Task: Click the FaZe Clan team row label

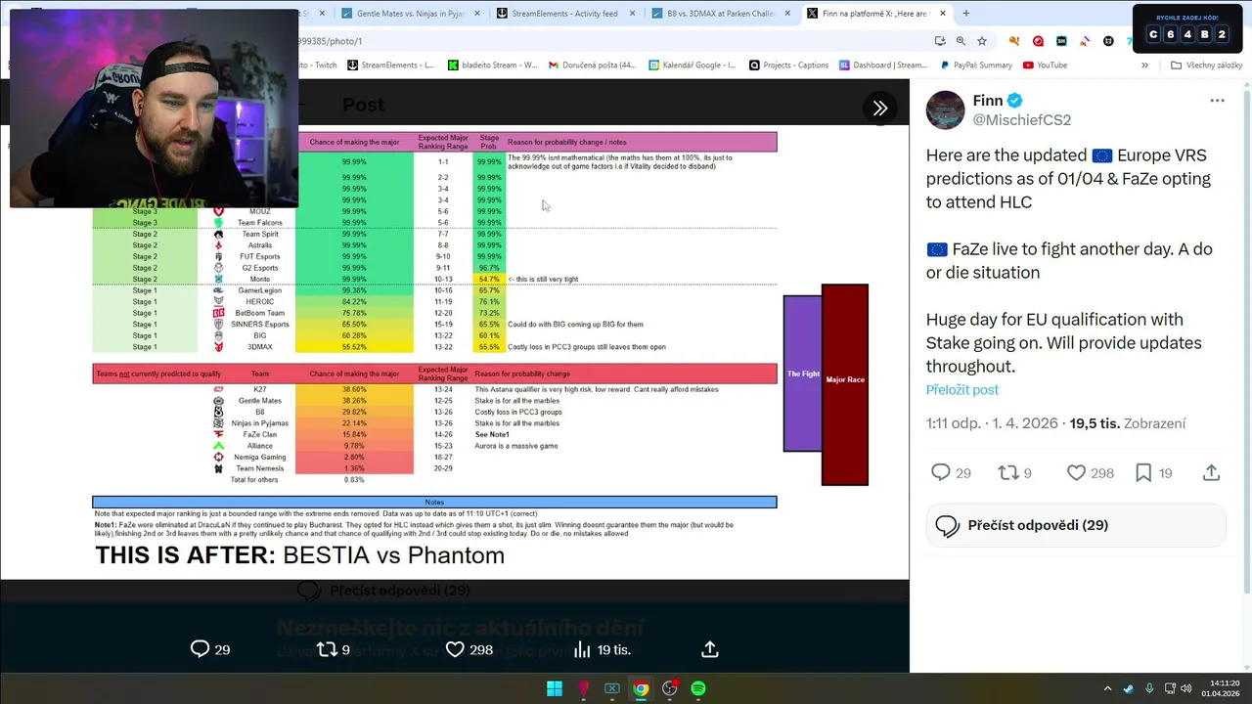Action: [x=260, y=434]
